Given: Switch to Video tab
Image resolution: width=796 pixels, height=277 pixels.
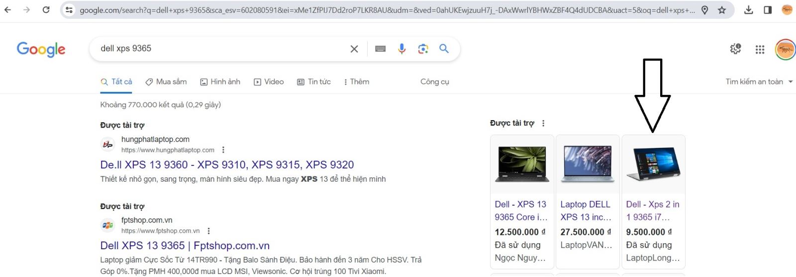Looking at the screenshot, I should click(269, 82).
